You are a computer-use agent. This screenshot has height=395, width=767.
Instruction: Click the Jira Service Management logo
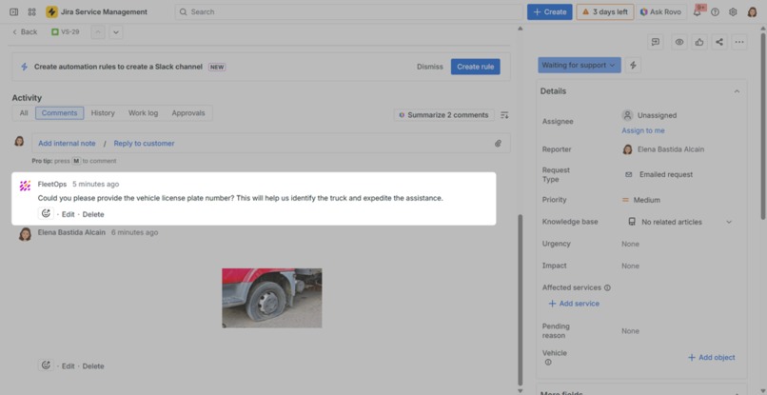[x=51, y=11]
